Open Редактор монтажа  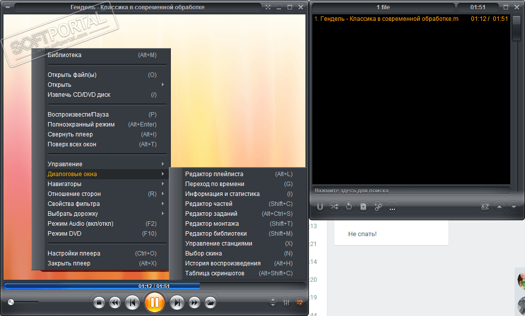pyautogui.click(x=239, y=224)
